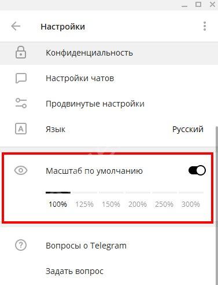Viewport: 218px width, 285px height.
Task: Choose the 200% scale level
Action: tap(138, 204)
